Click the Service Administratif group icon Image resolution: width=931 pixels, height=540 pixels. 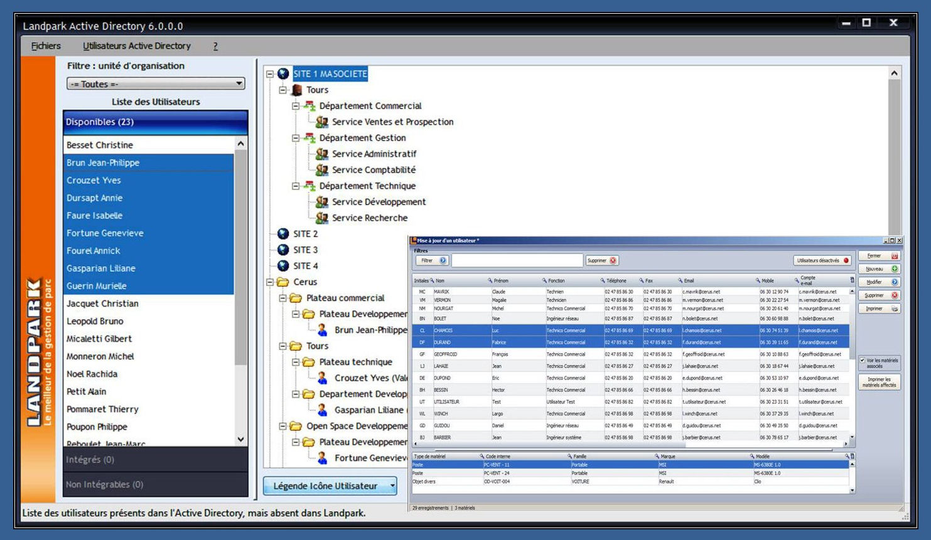tap(322, 154)
